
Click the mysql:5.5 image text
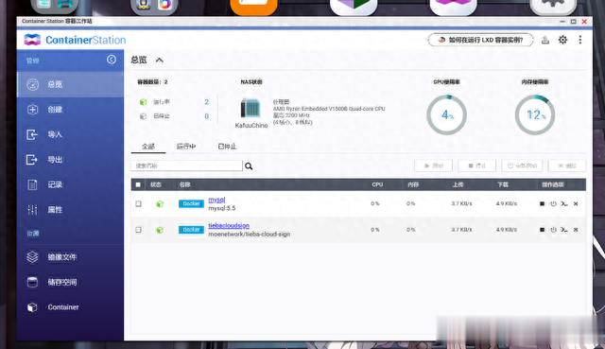click(x=222, y=208)
